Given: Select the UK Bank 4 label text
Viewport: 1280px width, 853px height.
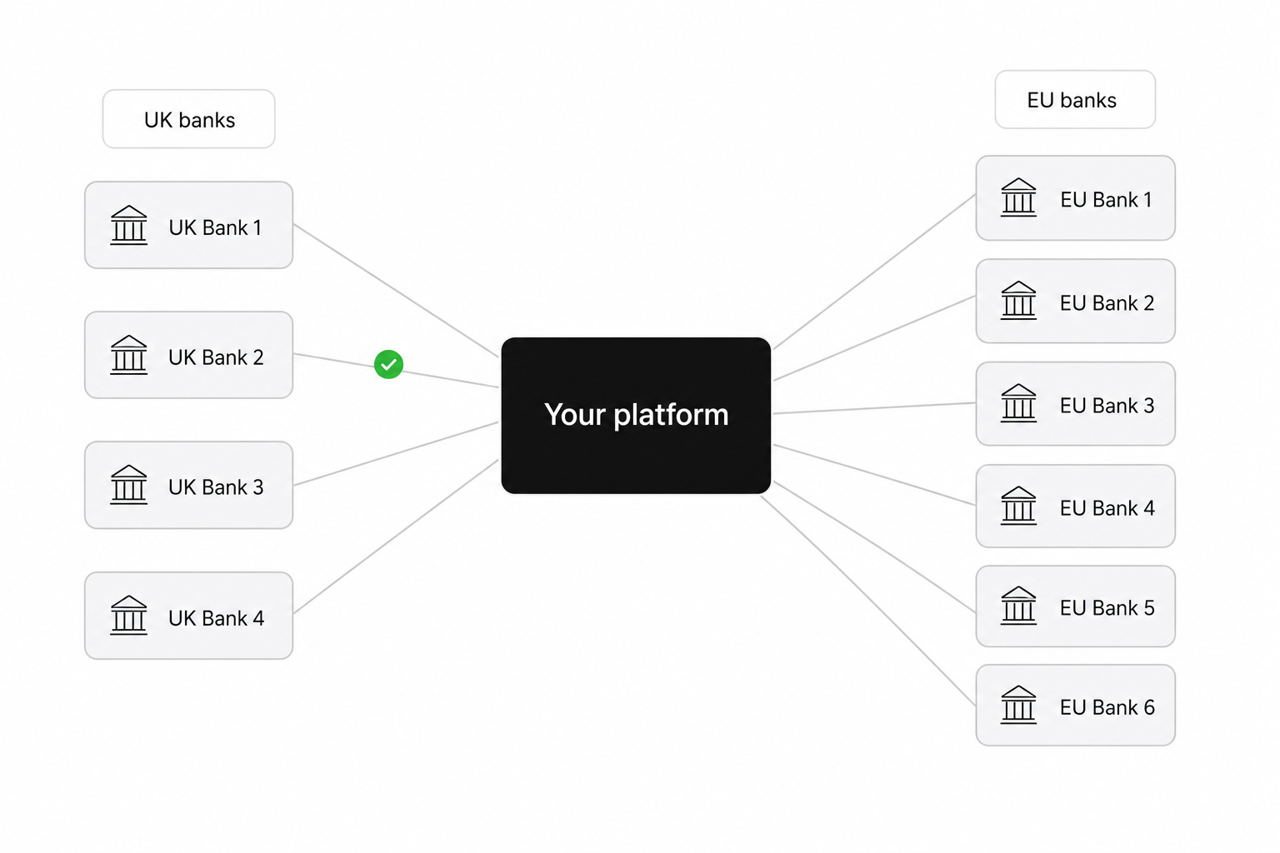Looking at the screenshot, I should click(216, 618).
